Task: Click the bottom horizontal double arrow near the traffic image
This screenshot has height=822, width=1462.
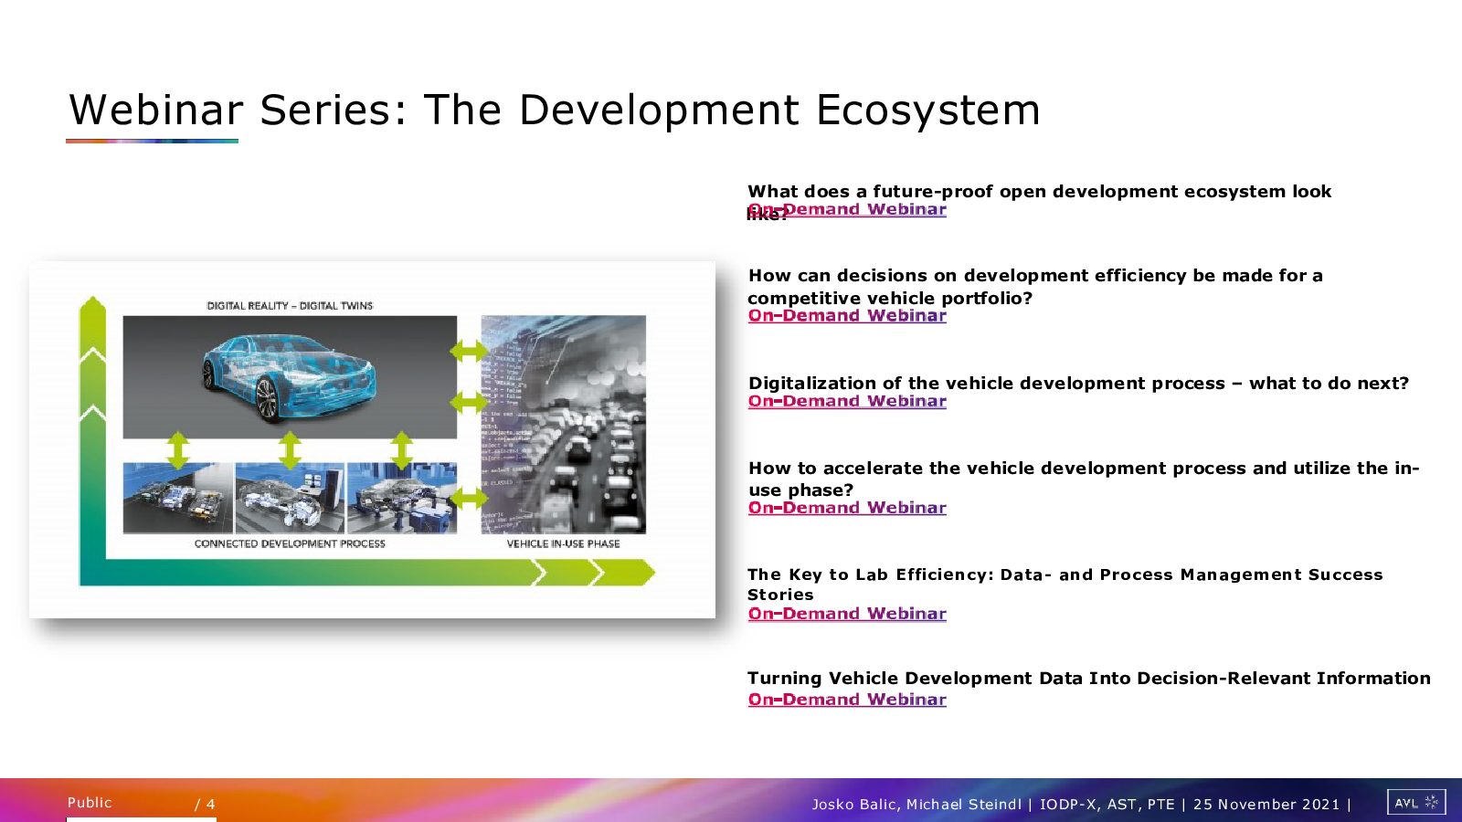Action: click(469, 498)
